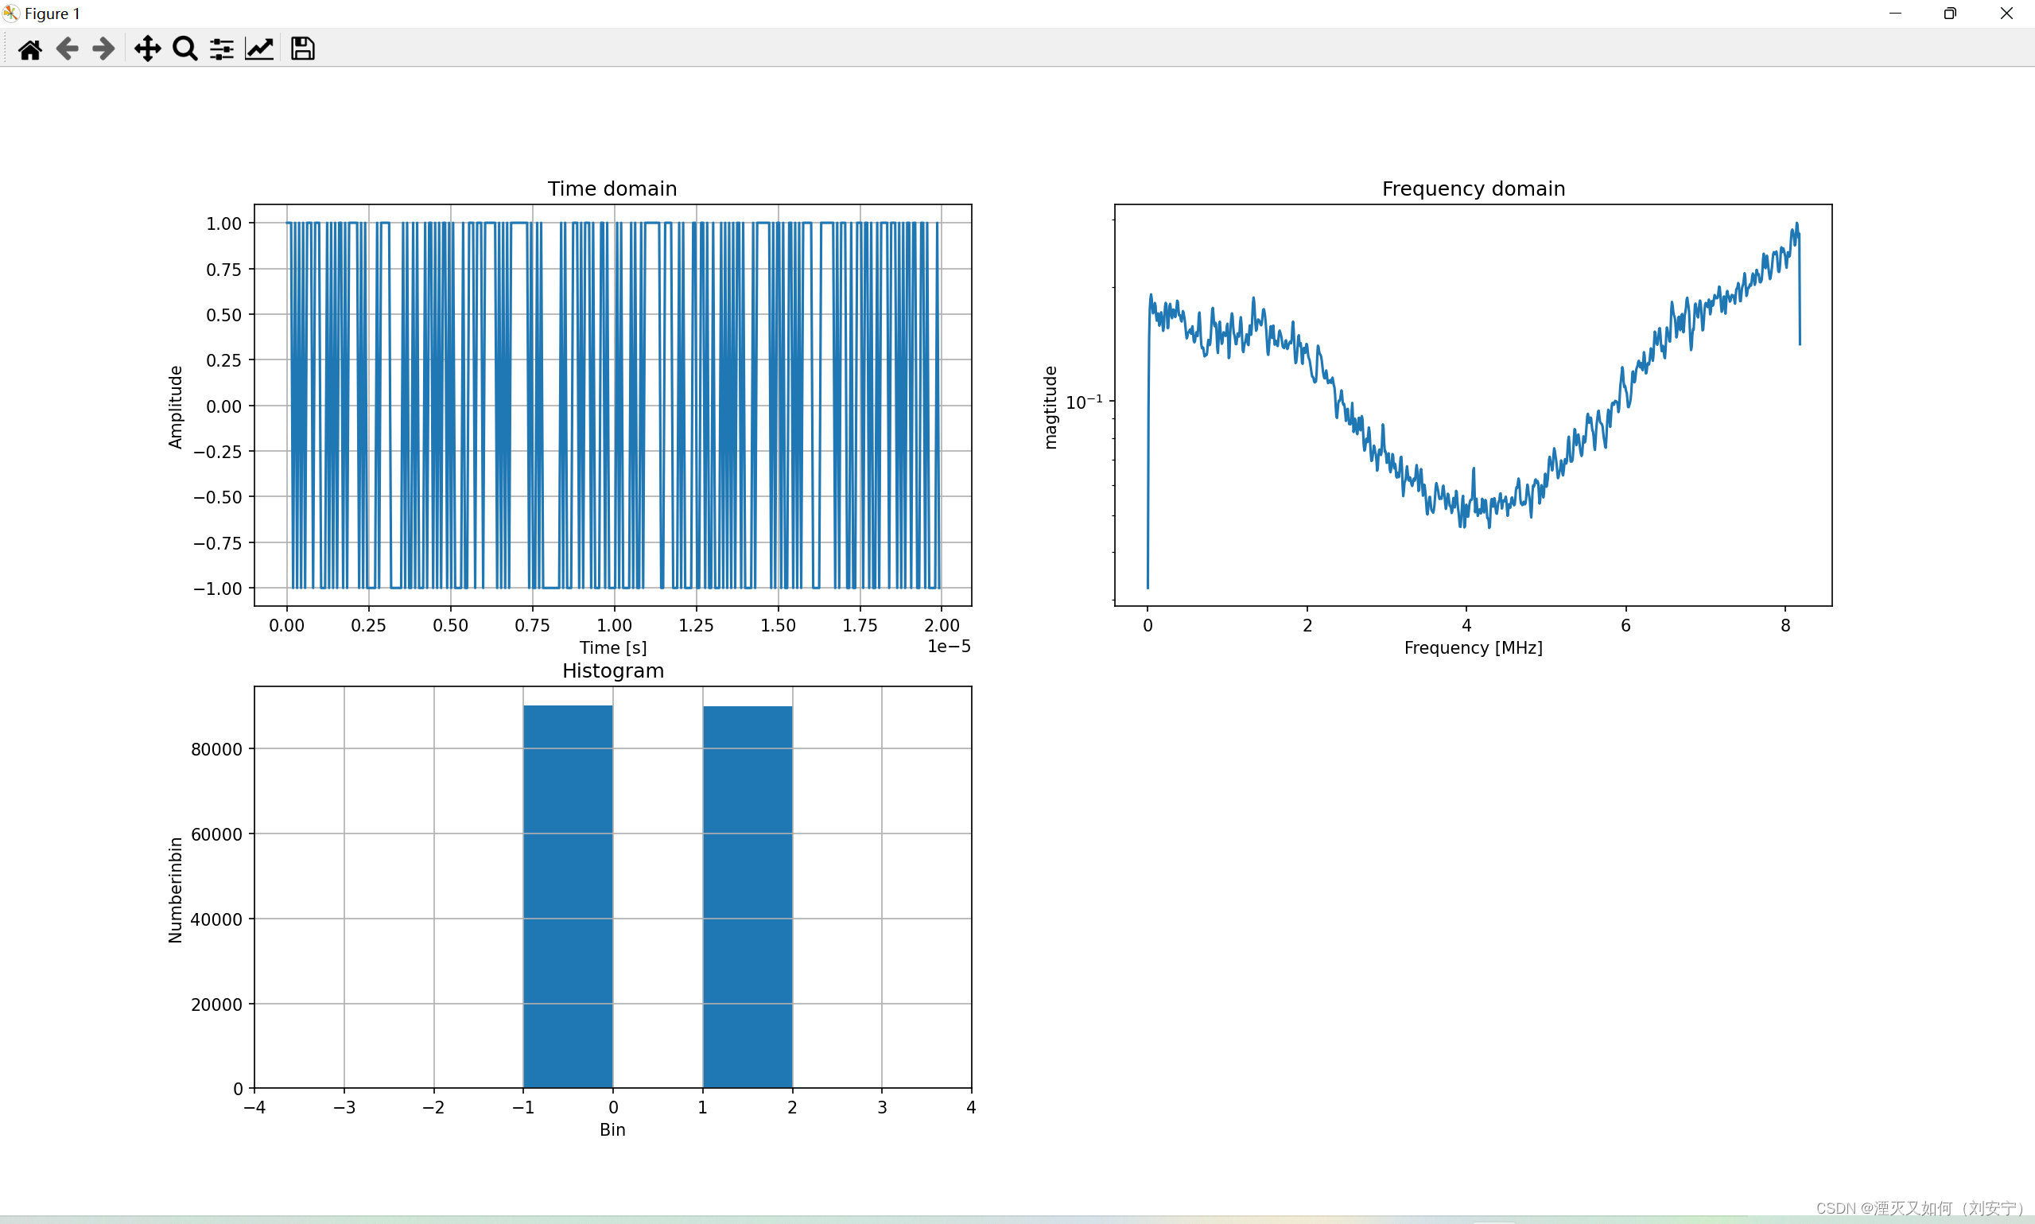Click the "Histogram" subplot title
The width and height of the screenshot is (2035, 1224).
[x=612, y=670]
